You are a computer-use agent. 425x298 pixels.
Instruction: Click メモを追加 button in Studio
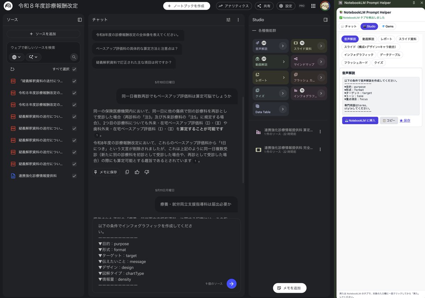[x=289, y=288]
